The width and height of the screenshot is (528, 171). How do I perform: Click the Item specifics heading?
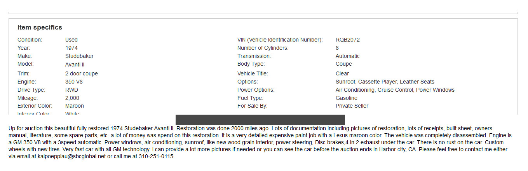40,28
